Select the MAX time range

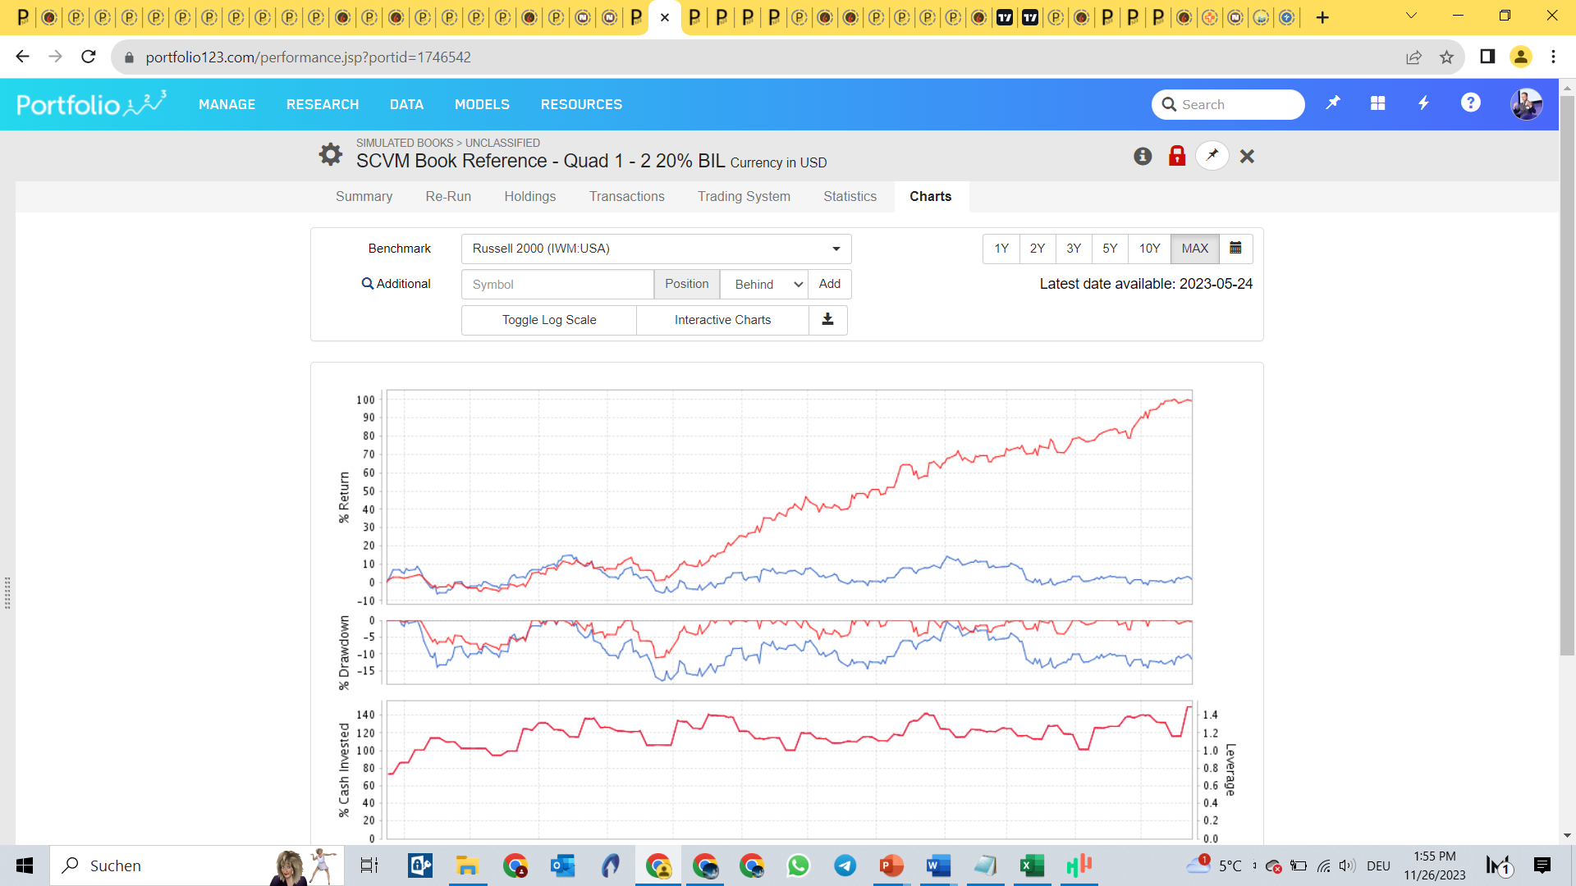[1194, 248]
